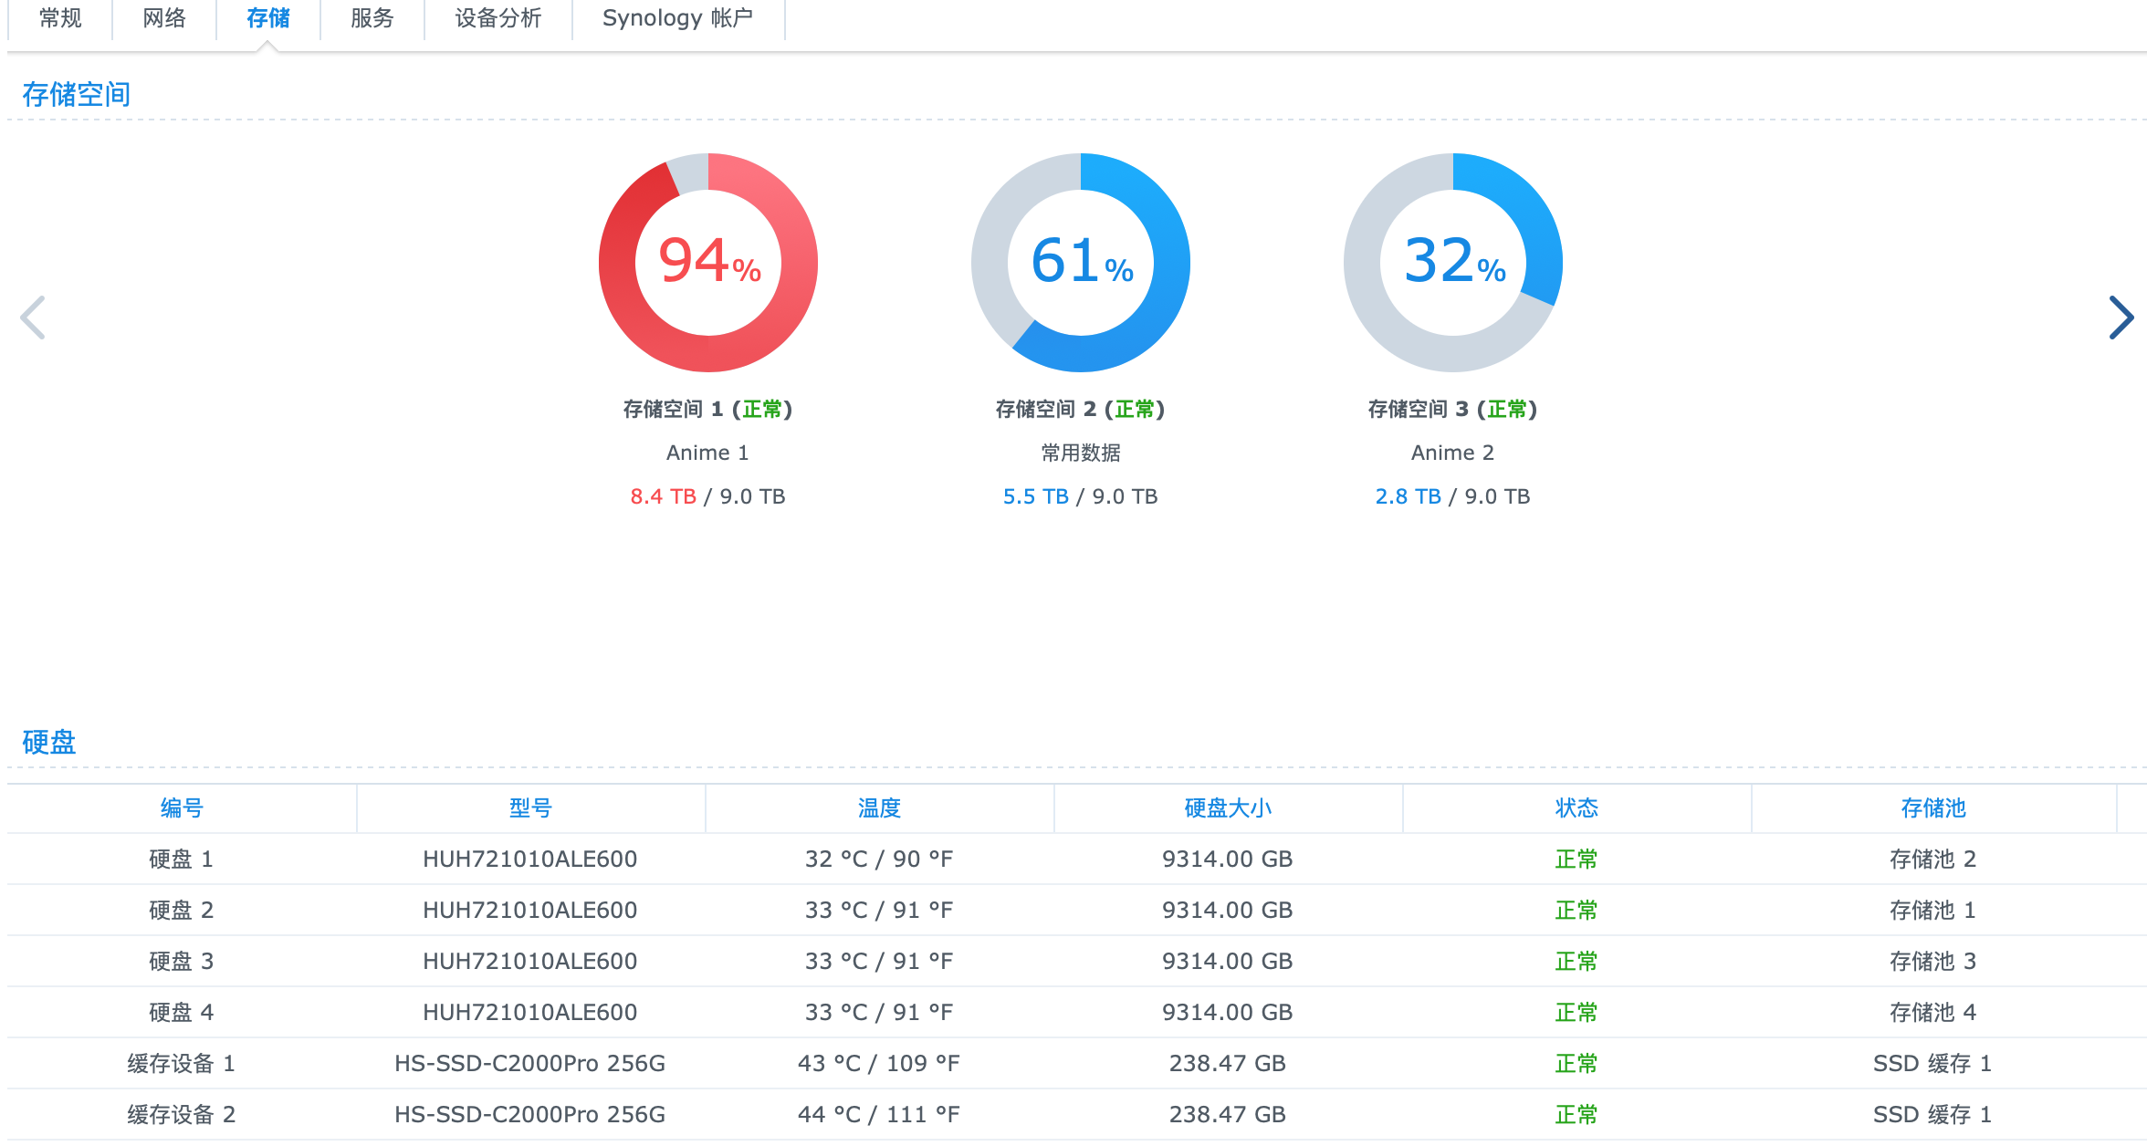
Task: Select the 存储空间 2 (正常) label
Action: (1081, 409)
